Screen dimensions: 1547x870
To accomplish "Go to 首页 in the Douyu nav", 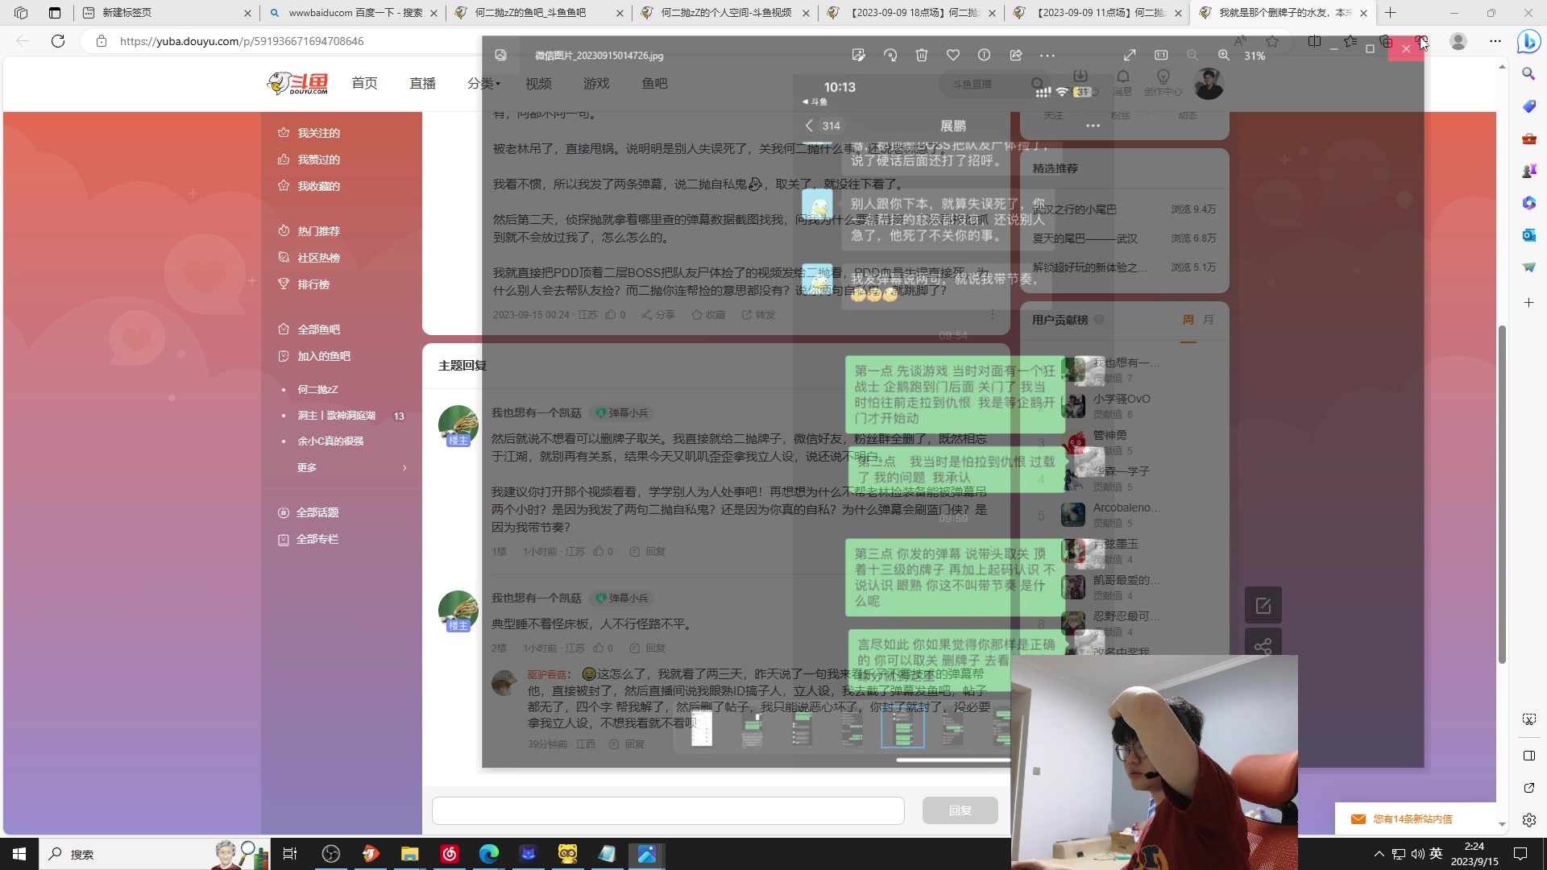I will pos(364,83).
